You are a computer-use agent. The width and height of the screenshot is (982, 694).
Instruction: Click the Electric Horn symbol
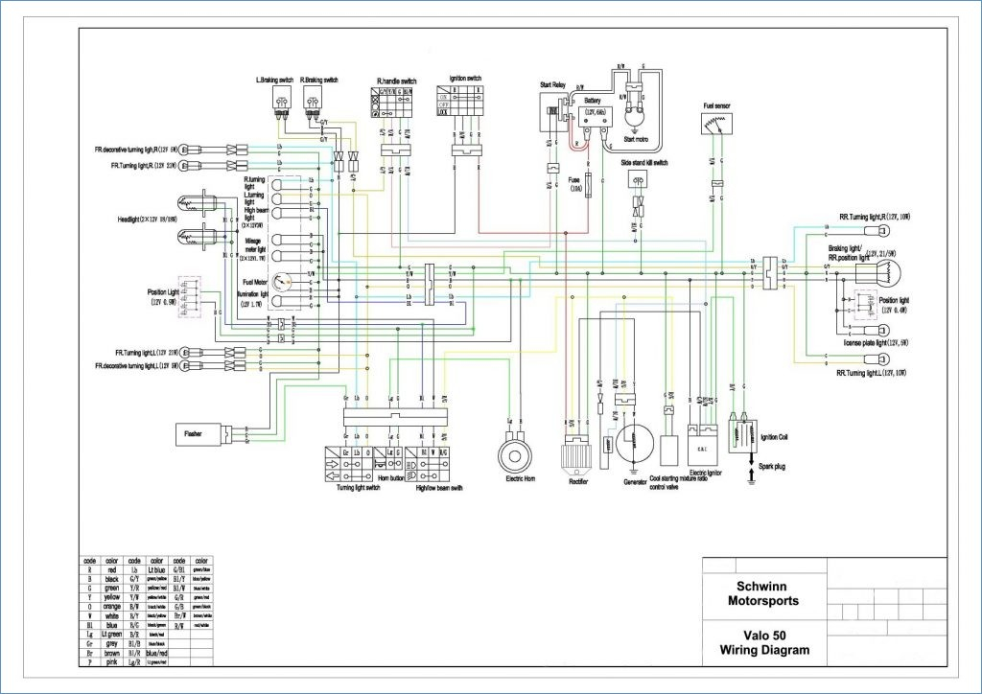(515, 457)
